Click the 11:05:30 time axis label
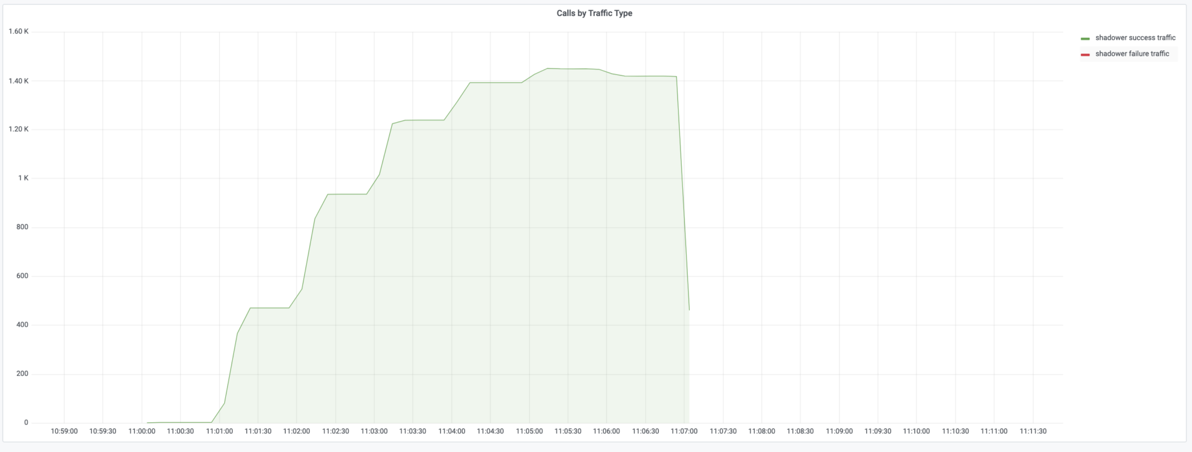This screenshot has width=1192, height=452. tap(568, 432)
